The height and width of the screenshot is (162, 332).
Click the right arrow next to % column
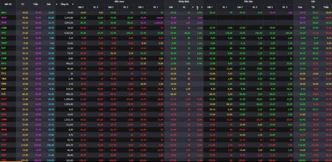(x=202, y=7)
